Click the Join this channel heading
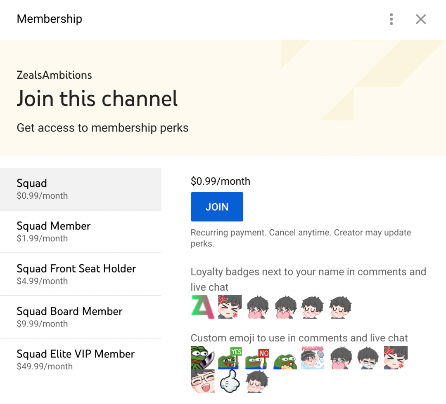The width and height of the screenshot is (446, 404). click(x=97, y=99)
